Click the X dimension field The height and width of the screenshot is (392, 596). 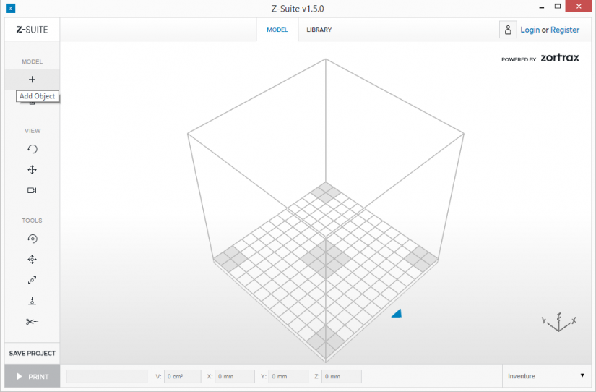click(235, 376)
